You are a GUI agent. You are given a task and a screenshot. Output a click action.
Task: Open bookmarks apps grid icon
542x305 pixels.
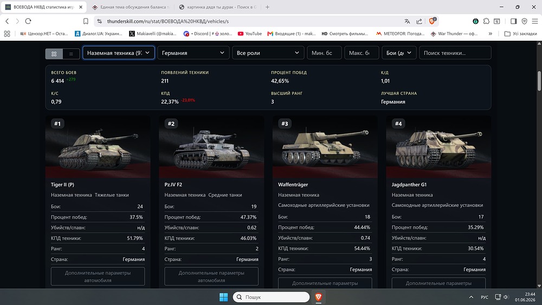pyautogui.click(x=7, y=34)
